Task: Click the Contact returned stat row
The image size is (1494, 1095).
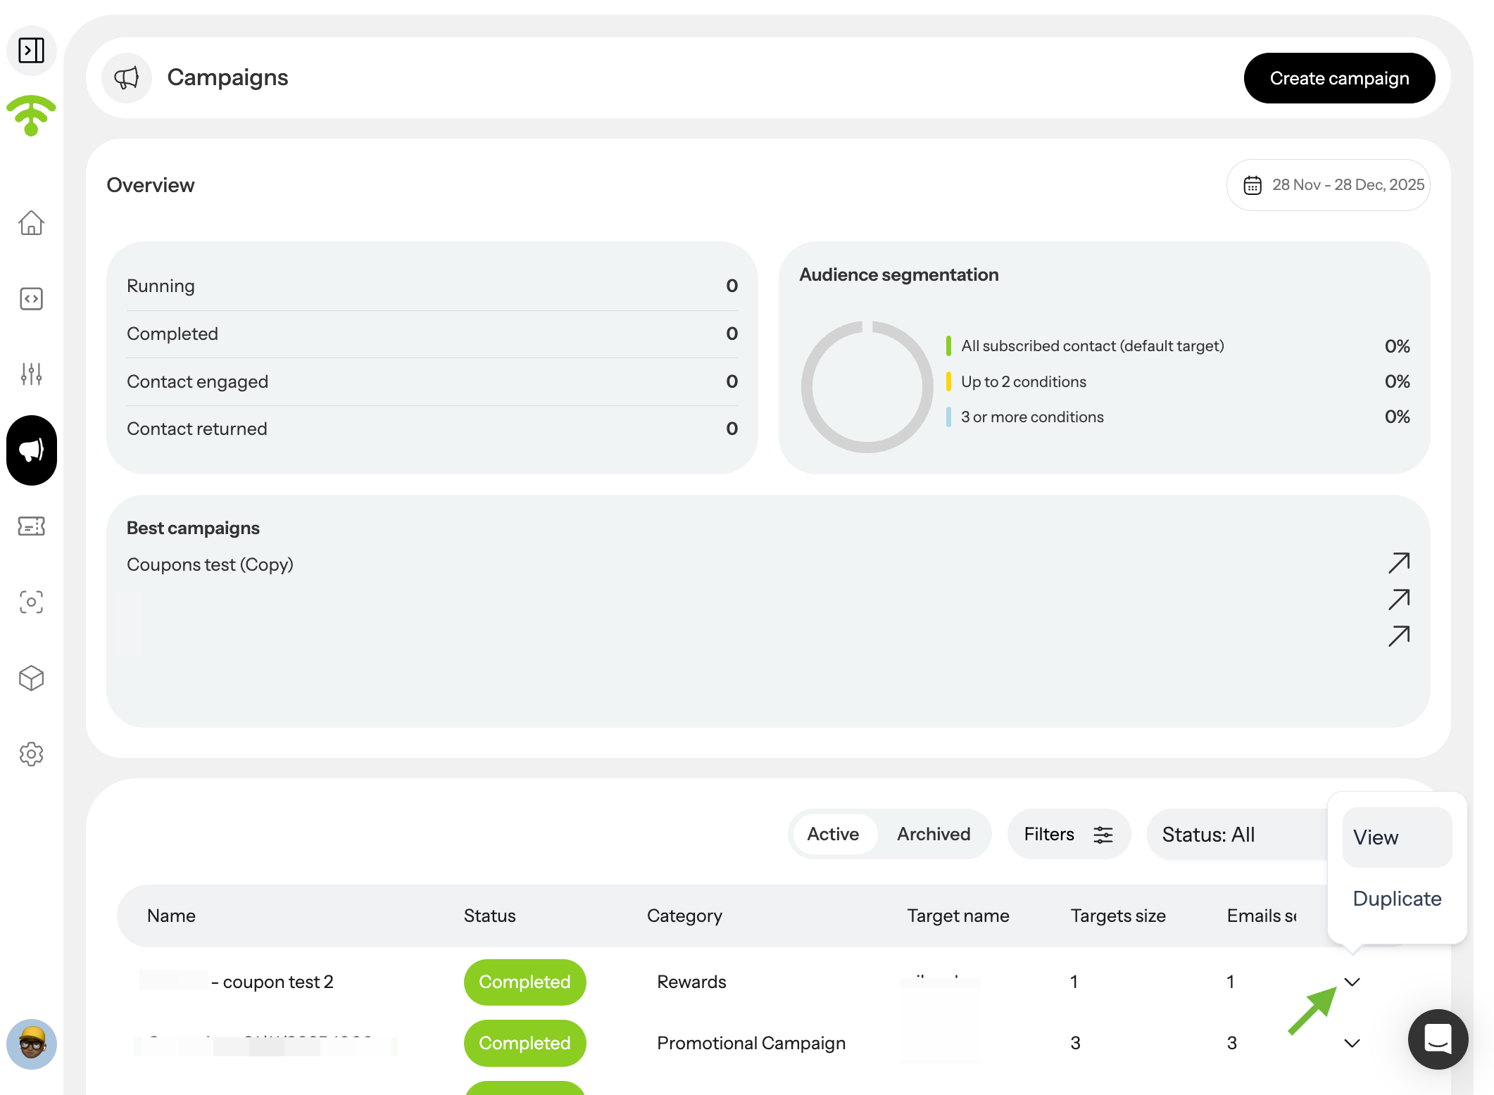Action: [432, 429]
